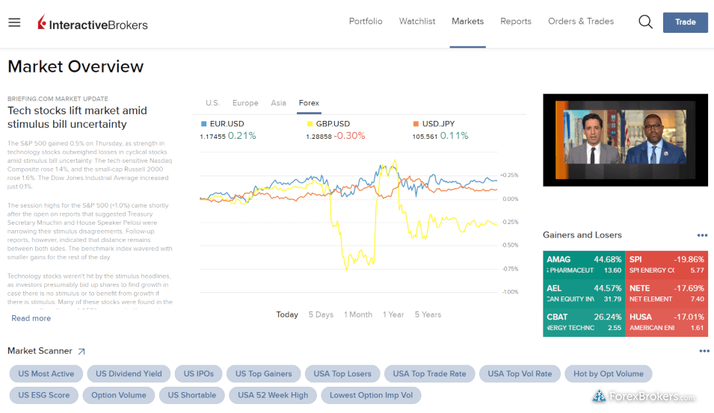Click the GBP.USD yellow legend swatch
This screenshot has width=714, height=413.
pos(310,124)
